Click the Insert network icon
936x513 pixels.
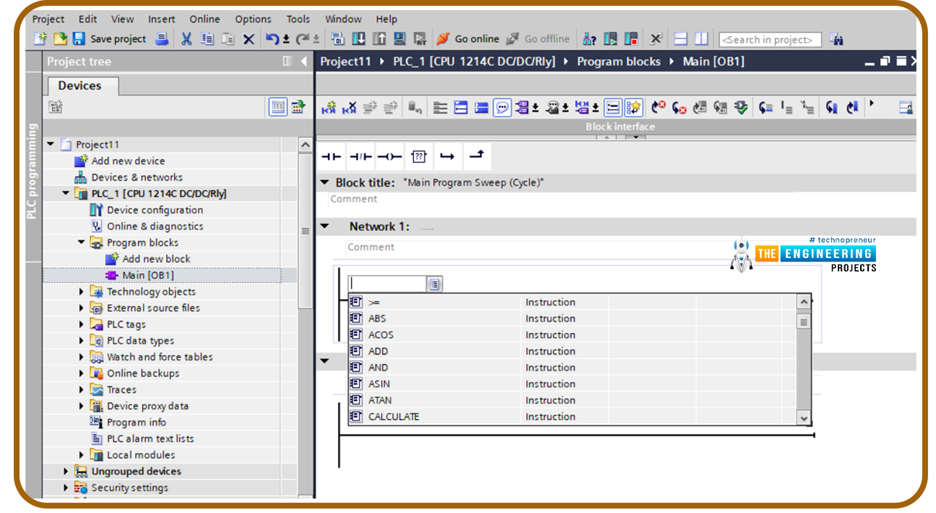[329, 108]
